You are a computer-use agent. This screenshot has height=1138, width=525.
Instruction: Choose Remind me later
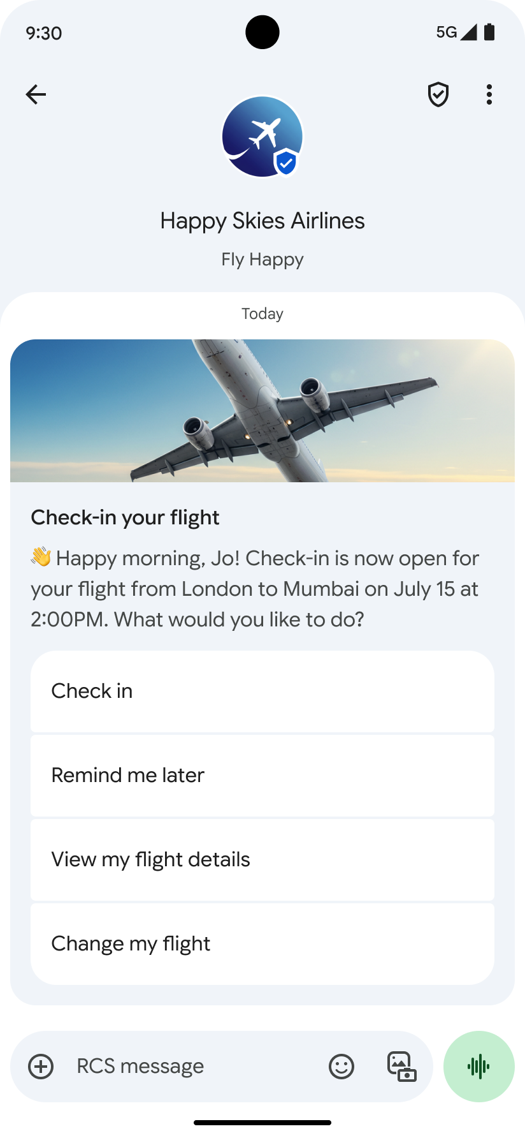click(x=262, y=776)
